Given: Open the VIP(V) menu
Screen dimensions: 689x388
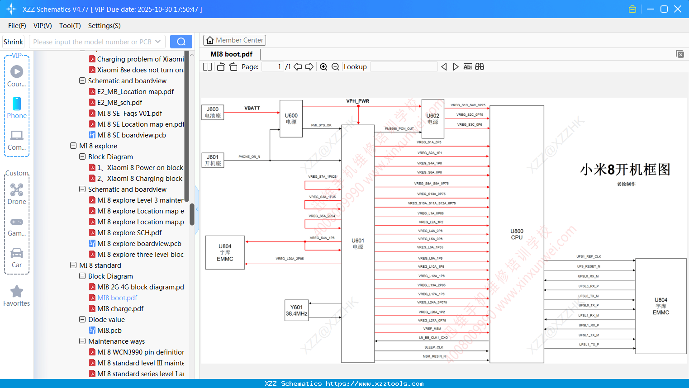Looking at the screenshot, I should 43,26.
